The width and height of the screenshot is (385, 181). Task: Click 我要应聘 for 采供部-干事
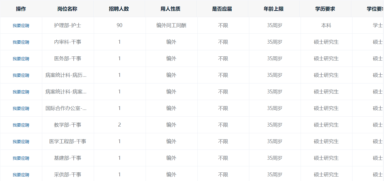click(x=21, y=175)
